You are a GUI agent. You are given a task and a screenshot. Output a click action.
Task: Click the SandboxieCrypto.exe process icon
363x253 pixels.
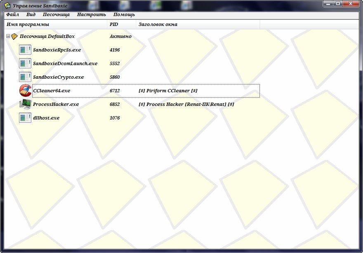25,77
